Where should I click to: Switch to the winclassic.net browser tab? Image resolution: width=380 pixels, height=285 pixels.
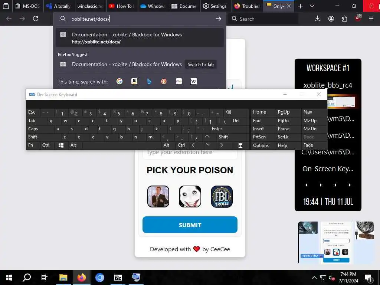[91, 6]
